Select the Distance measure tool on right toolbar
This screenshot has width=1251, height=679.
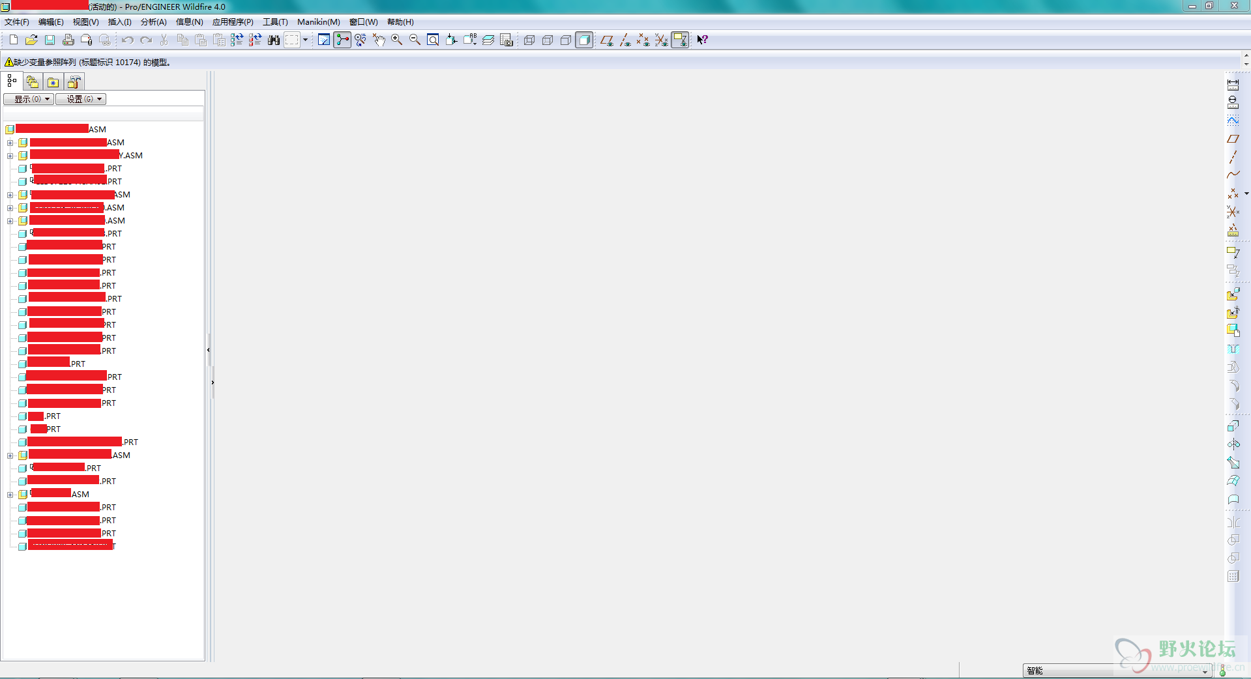point(1233,85)
